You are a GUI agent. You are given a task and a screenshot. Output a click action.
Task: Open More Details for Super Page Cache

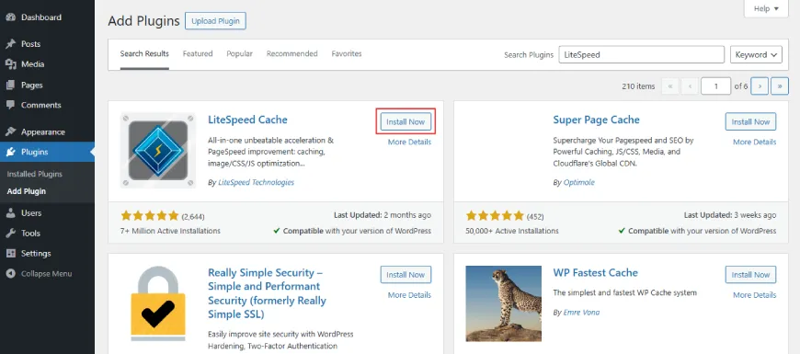click(x=755, y=142)
